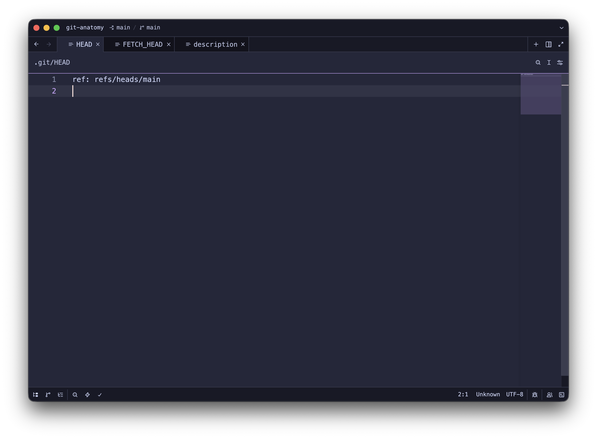Open the collaboration people icon
Viewport: 597px width, 439px height.
coord(549,395)
